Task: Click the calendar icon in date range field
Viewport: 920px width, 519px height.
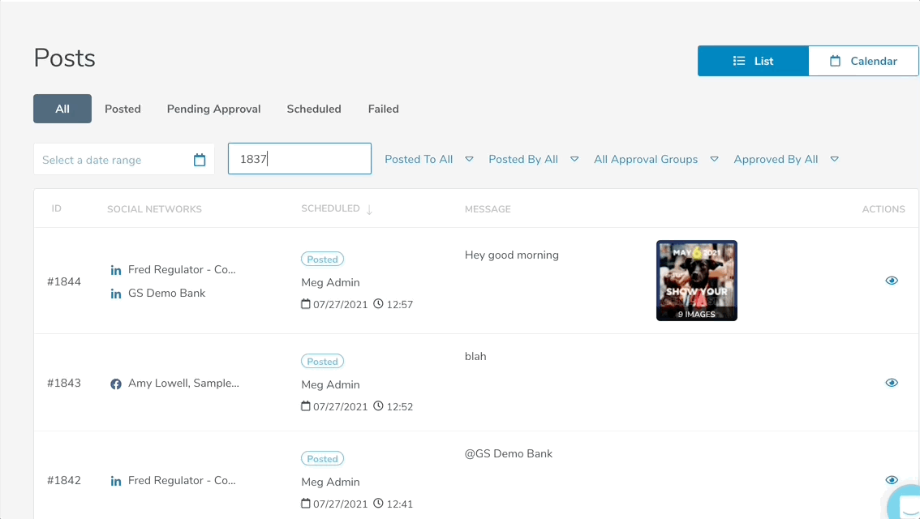Action: click(200, 160)
